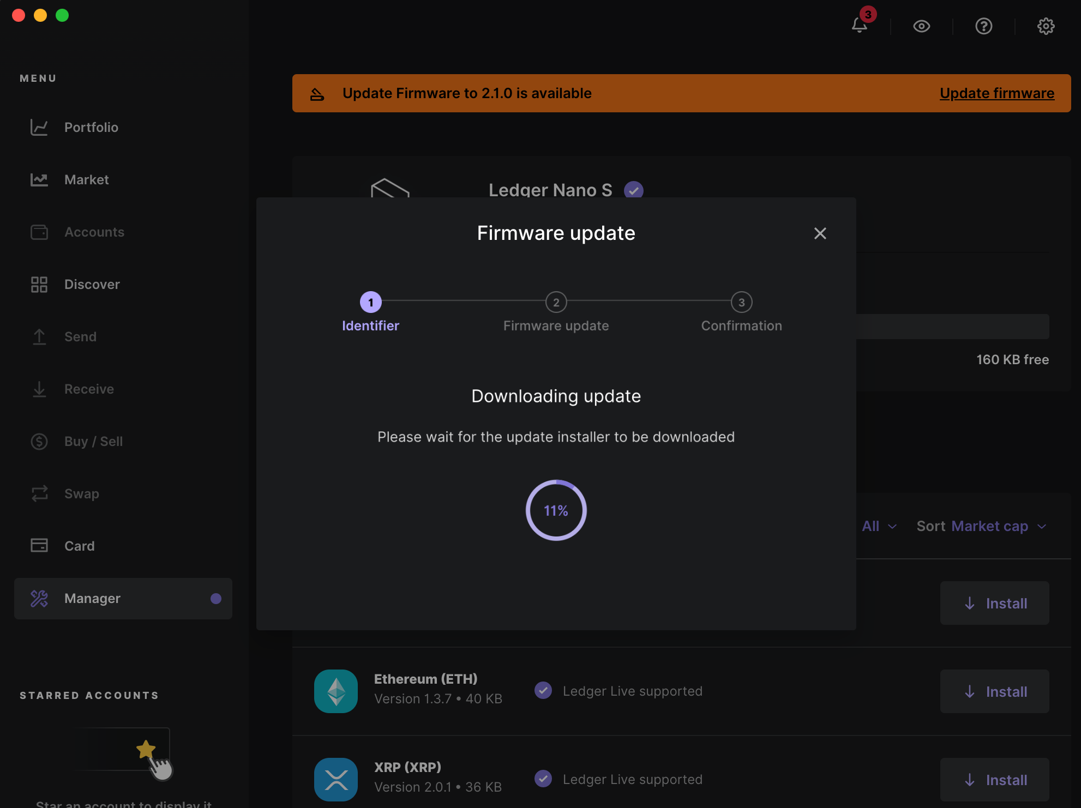
Task: Click the Ledger Nano S verified badge
Action: coord(633,190)
